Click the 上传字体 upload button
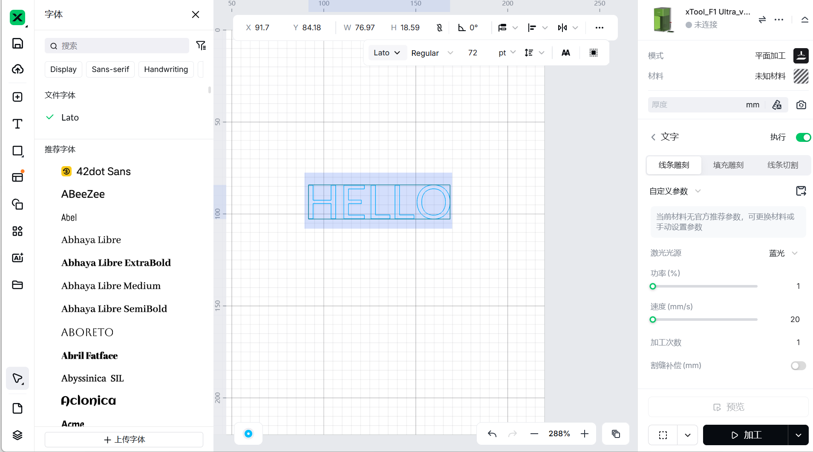Screen dimensions: 813x452 tap(124, 439)
